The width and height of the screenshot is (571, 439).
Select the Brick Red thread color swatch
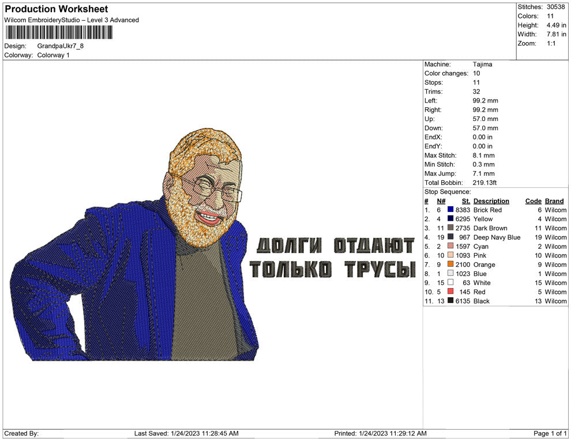(450, 210)
